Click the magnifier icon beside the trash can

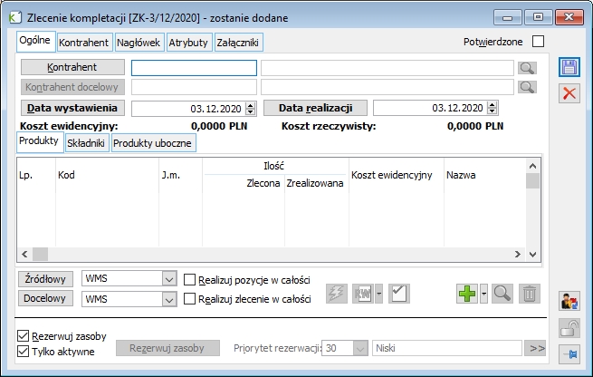click(502, 293)
